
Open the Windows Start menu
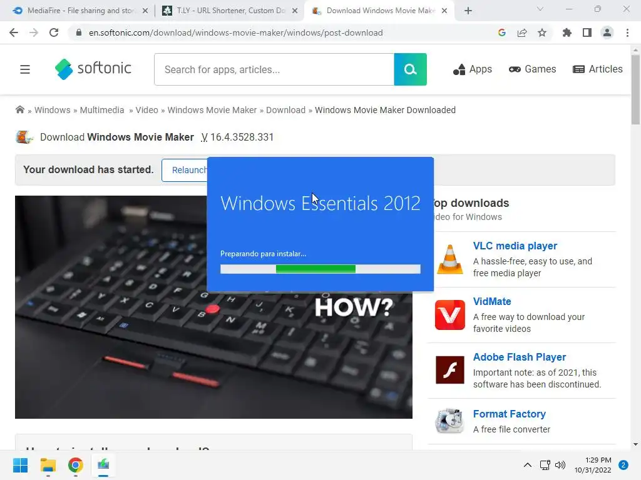click(x=20, y=465)
